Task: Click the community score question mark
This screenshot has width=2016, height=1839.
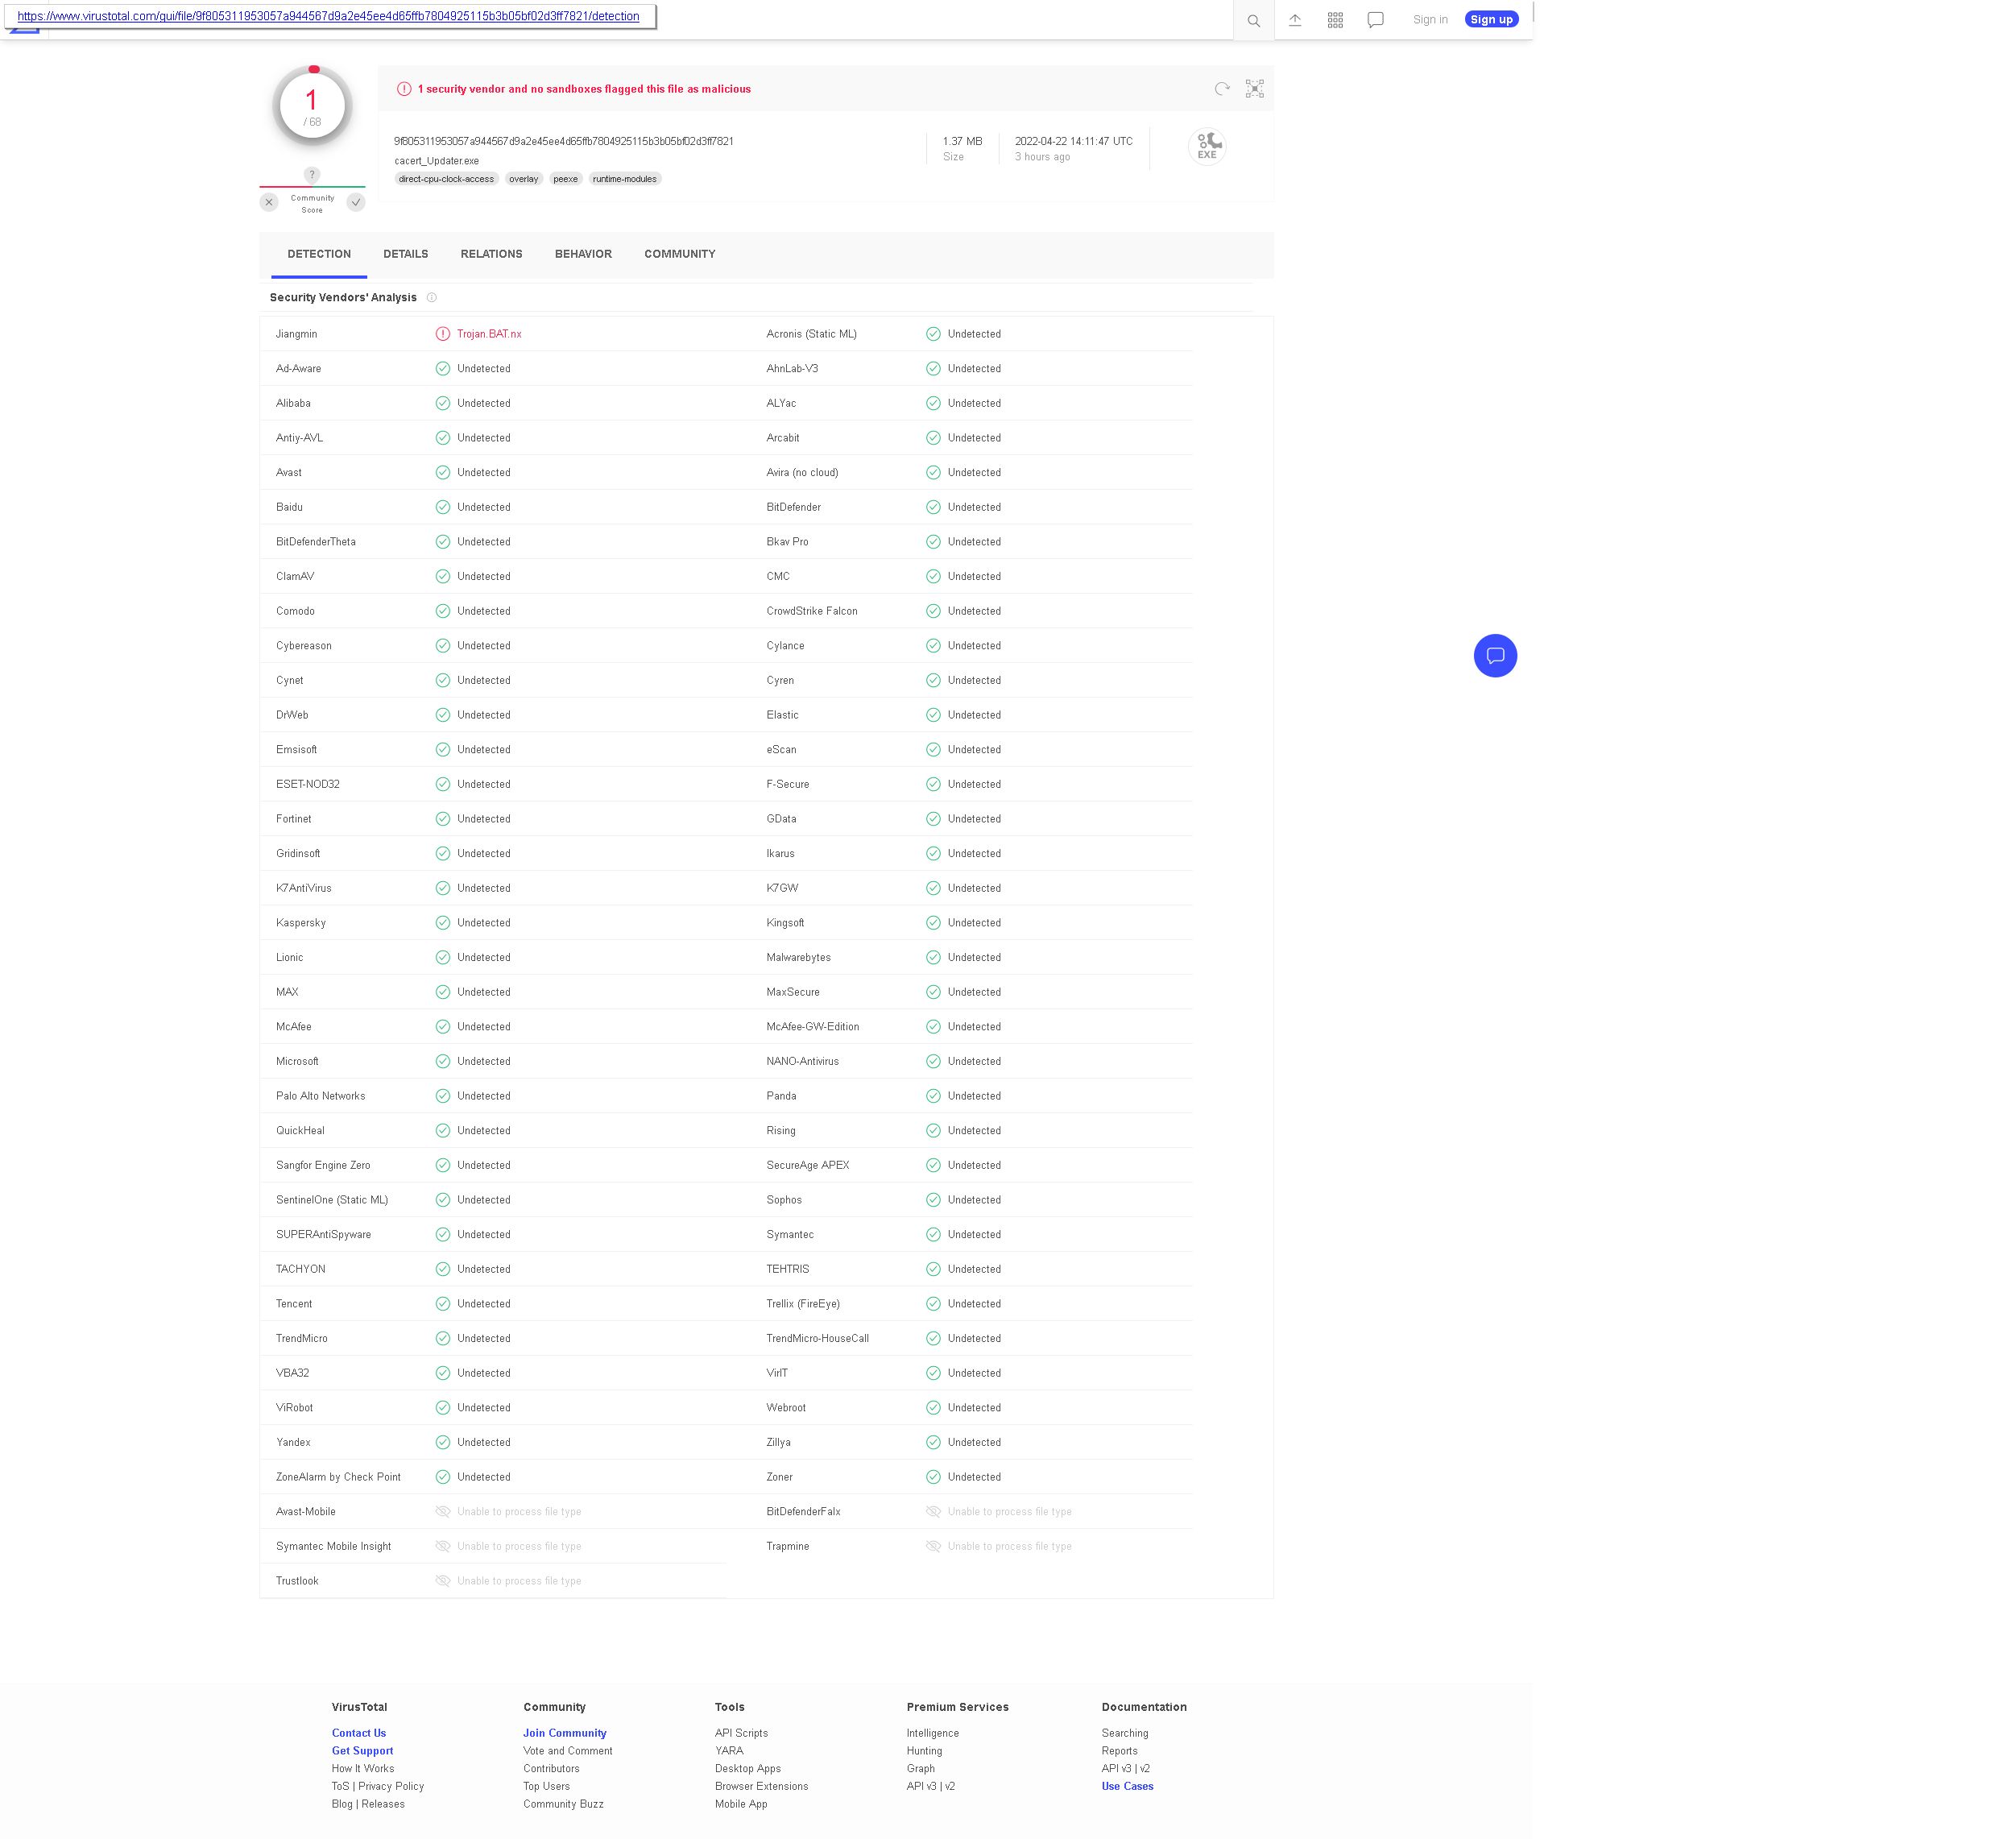Action: [312, 175]
